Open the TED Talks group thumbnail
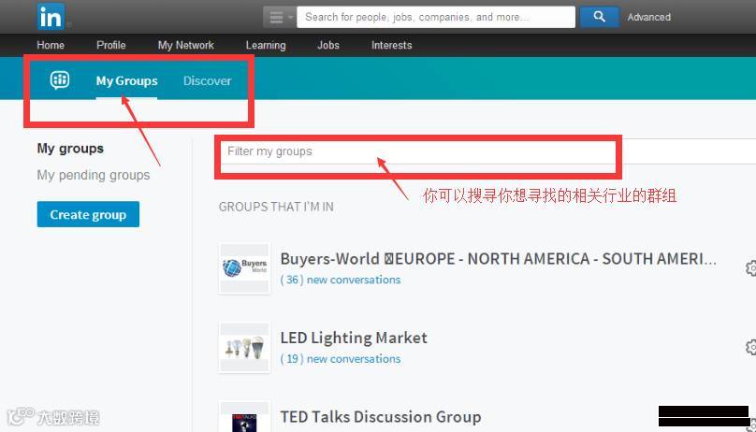Screen dimensions: 756x432 (244, 417)
